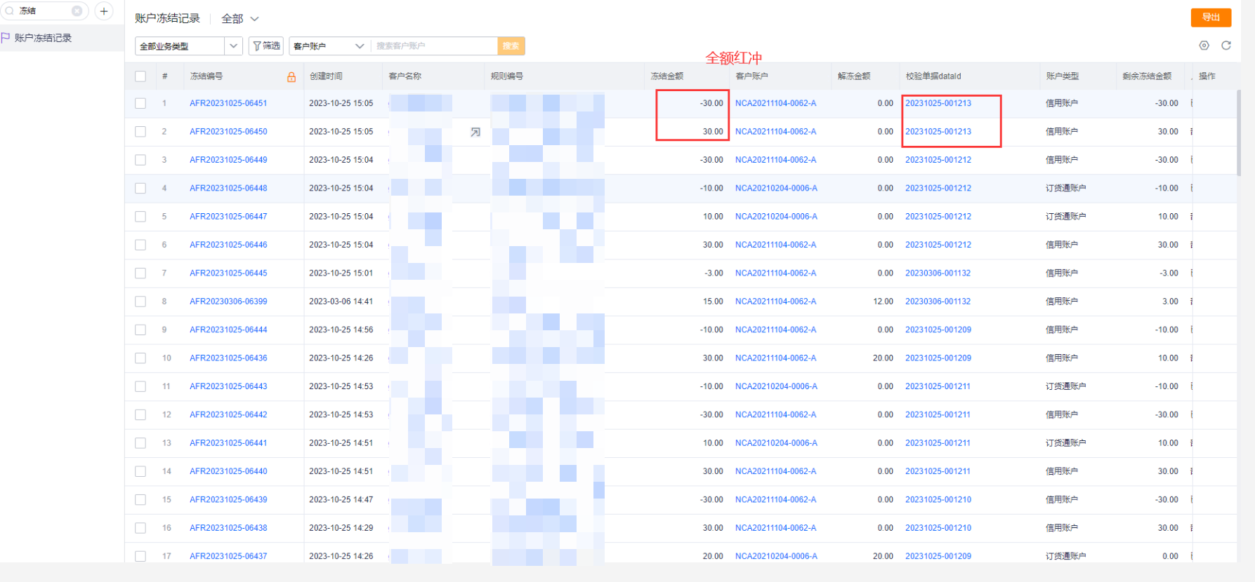1255x582 pixels.
Task: Open freeze record AFR20231025-06446
Action: pos(228,245)
